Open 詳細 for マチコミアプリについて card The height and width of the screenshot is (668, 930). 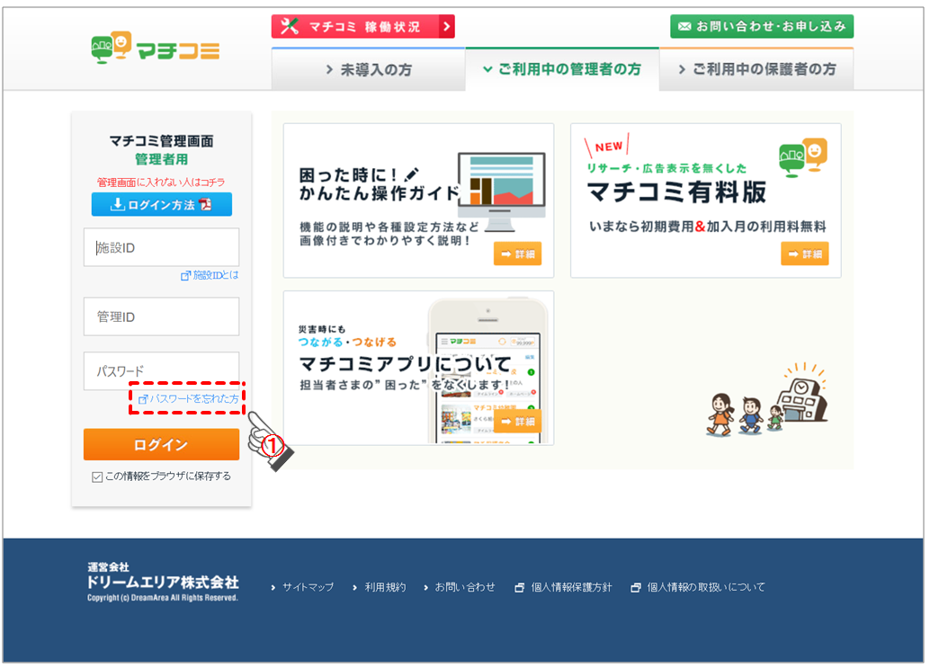[x=517, y=422]
